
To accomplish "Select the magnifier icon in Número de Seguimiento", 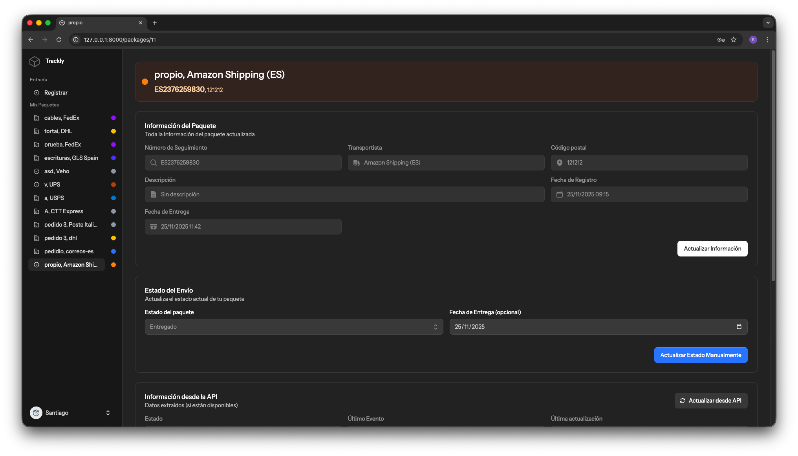I will click(x=153, y=163).
